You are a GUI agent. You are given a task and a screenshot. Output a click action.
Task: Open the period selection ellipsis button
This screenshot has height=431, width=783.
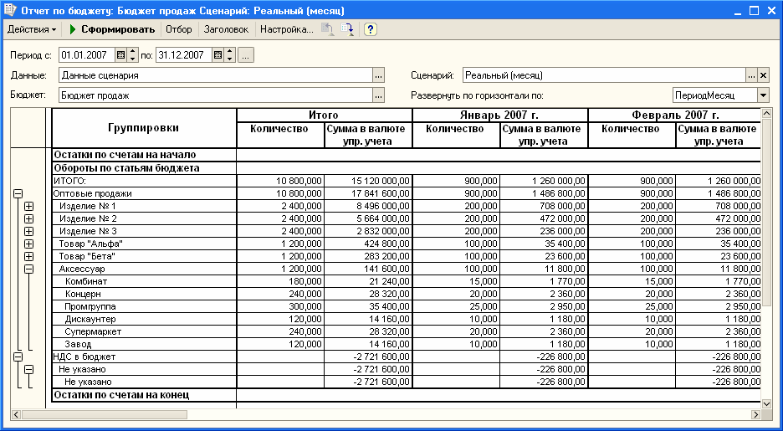[245, 55]
